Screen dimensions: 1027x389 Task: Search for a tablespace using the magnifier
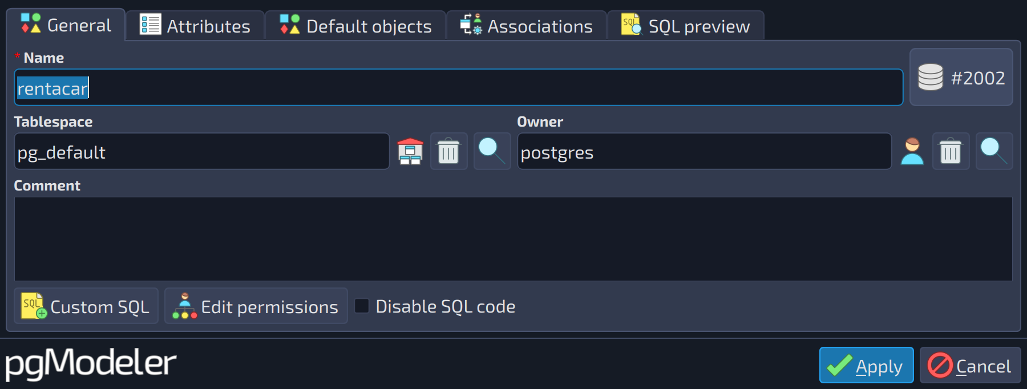pyautogui.click(x=492, y=152)
